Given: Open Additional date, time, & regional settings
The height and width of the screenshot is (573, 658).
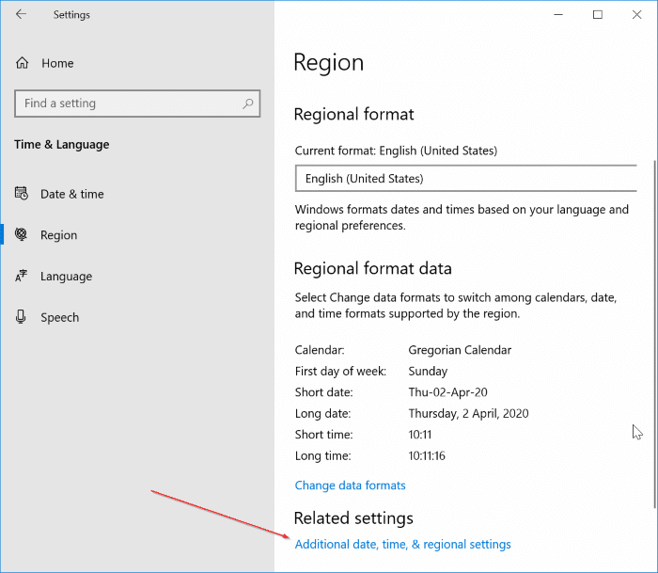Looking at the screenshot, I should [402, 544].
